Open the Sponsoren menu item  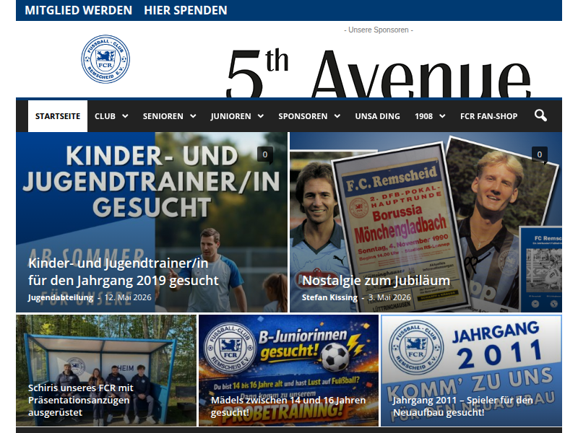pos(303,116)
